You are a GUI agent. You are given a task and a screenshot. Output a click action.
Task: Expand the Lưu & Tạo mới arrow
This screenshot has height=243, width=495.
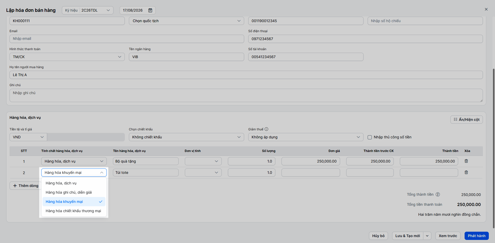(427, 236)
